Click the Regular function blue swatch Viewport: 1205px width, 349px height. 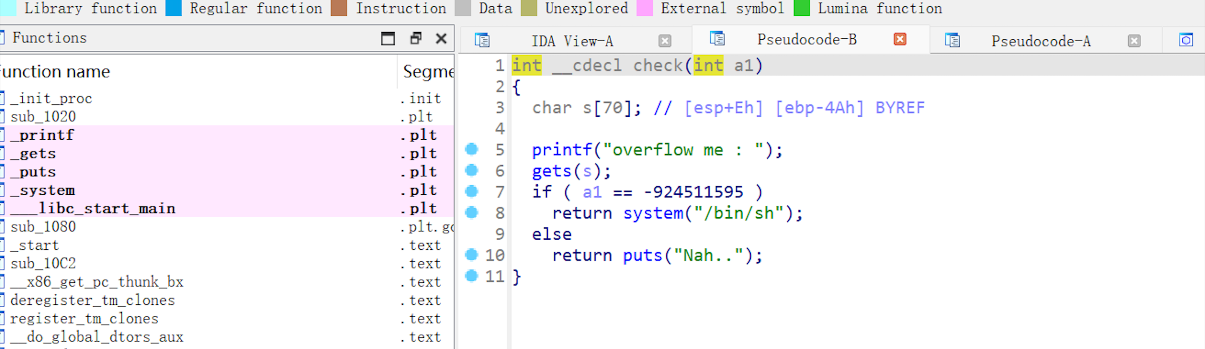click(174, 8)
